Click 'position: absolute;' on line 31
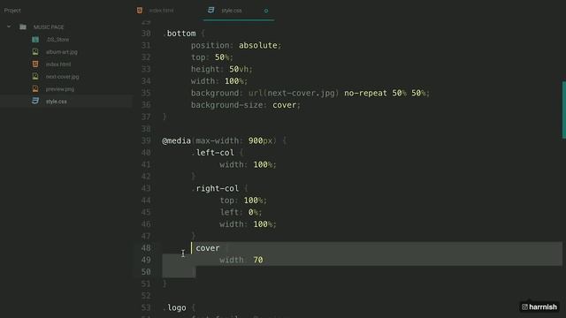The width and height of the screenshot is (566, 318). click(x=236, y=45)
